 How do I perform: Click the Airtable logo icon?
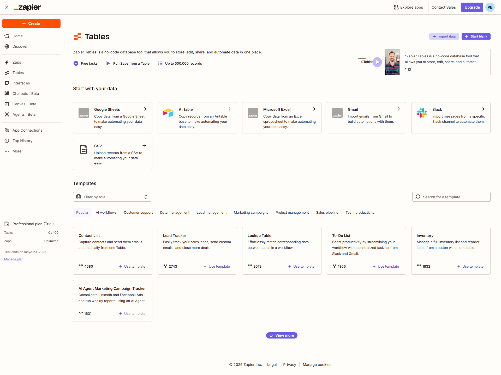168,113
